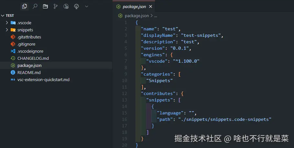Open the folder view icon in the activity bar
The image size is (294, 148).
[x=45, y=6]
